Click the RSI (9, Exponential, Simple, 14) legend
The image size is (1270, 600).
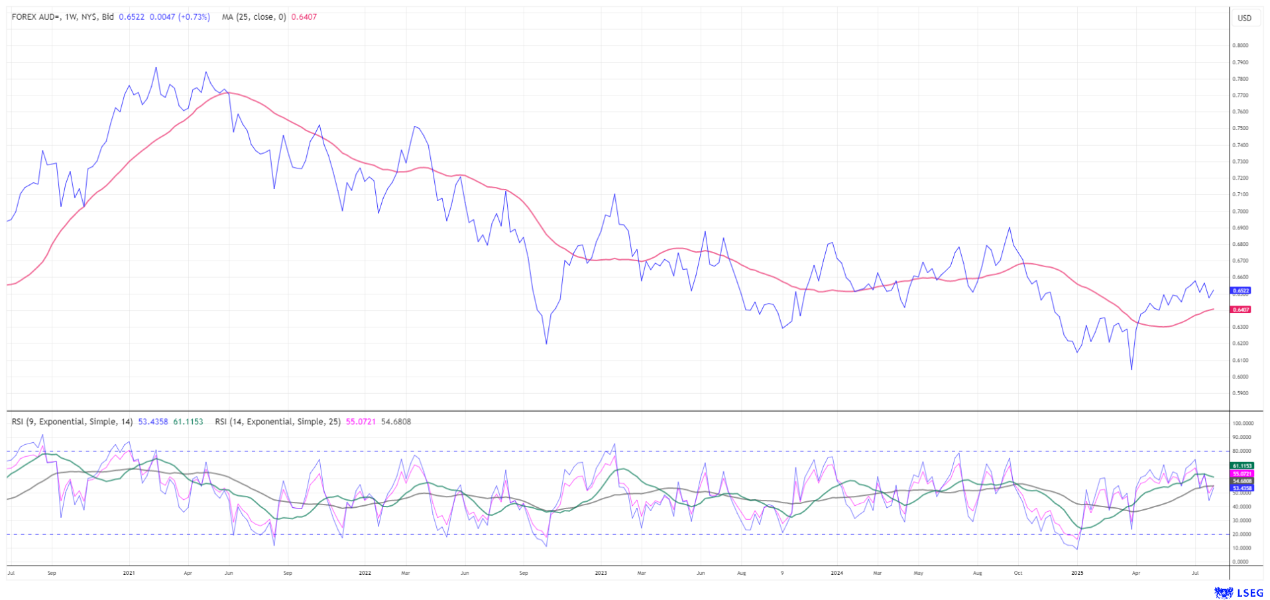click(x=72, y=422)
